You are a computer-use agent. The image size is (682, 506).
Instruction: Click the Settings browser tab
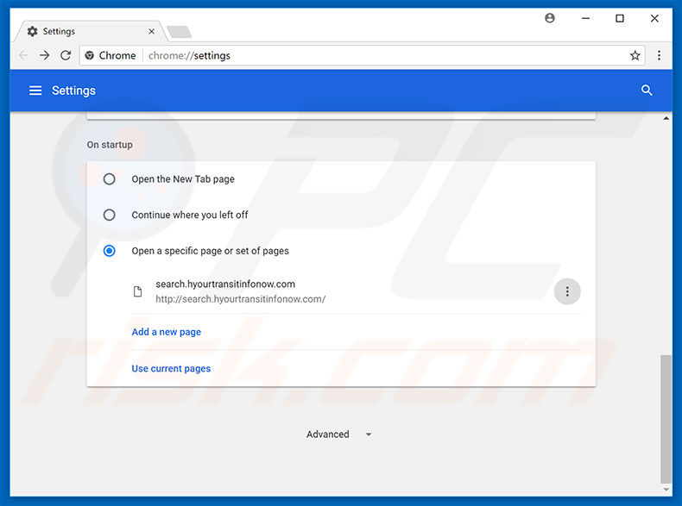click(86, 32)
